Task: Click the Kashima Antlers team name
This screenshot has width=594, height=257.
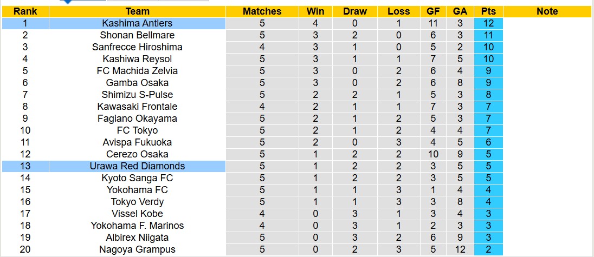Action: [137, 23]
